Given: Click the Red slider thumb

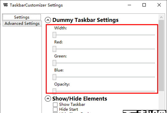Looking at the screenshot, I should click(54, 49).
